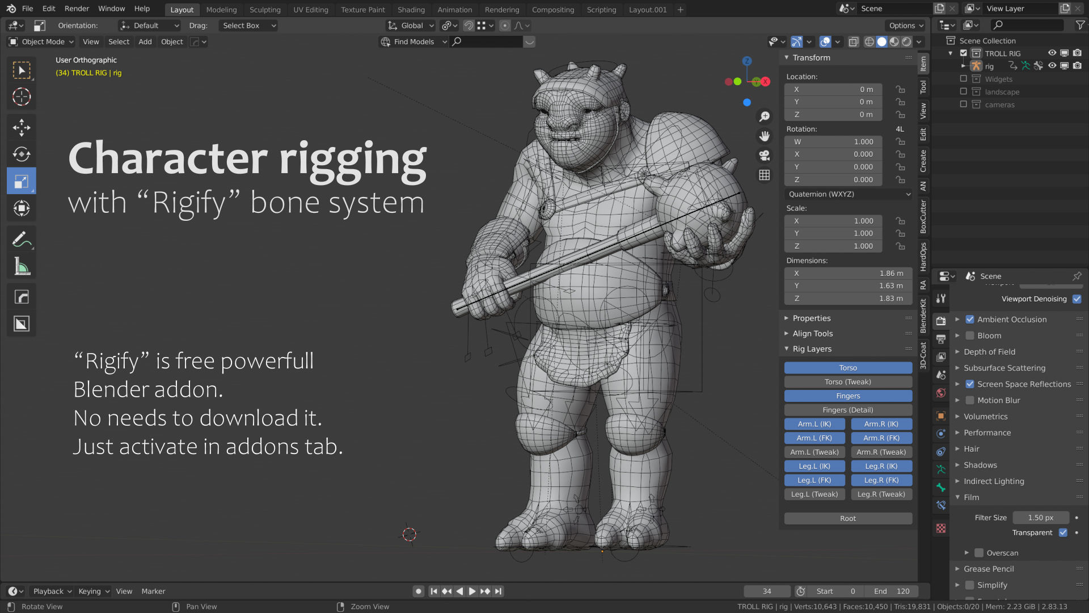Play animation forward
1089x613 pixels.
[x=472, y=591]
